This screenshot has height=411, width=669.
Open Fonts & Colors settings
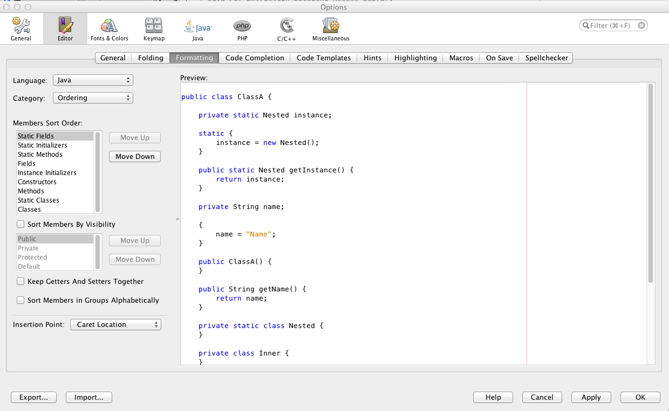tap(109, 29)
